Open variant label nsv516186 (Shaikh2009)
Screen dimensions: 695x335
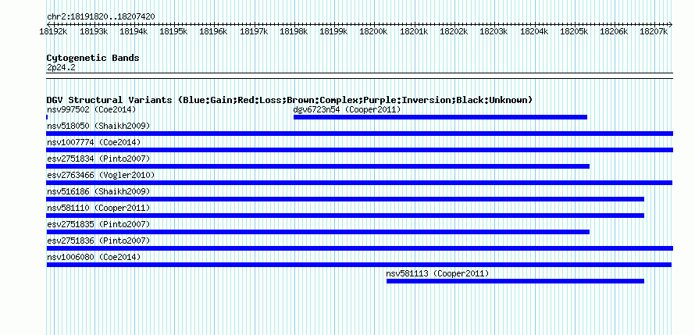pyautogui.click(x=98, y=191)
